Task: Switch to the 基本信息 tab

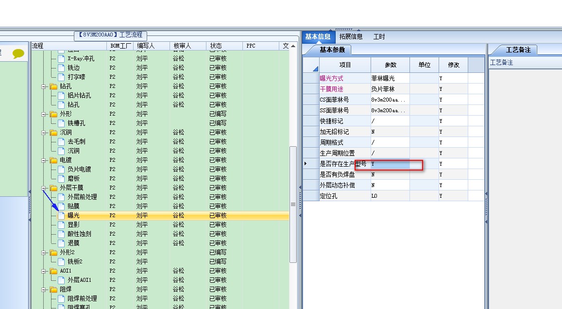Action: tap(318, 36)
